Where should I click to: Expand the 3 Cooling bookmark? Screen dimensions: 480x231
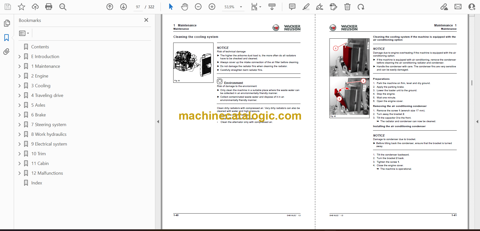click(x=19, y=86)
